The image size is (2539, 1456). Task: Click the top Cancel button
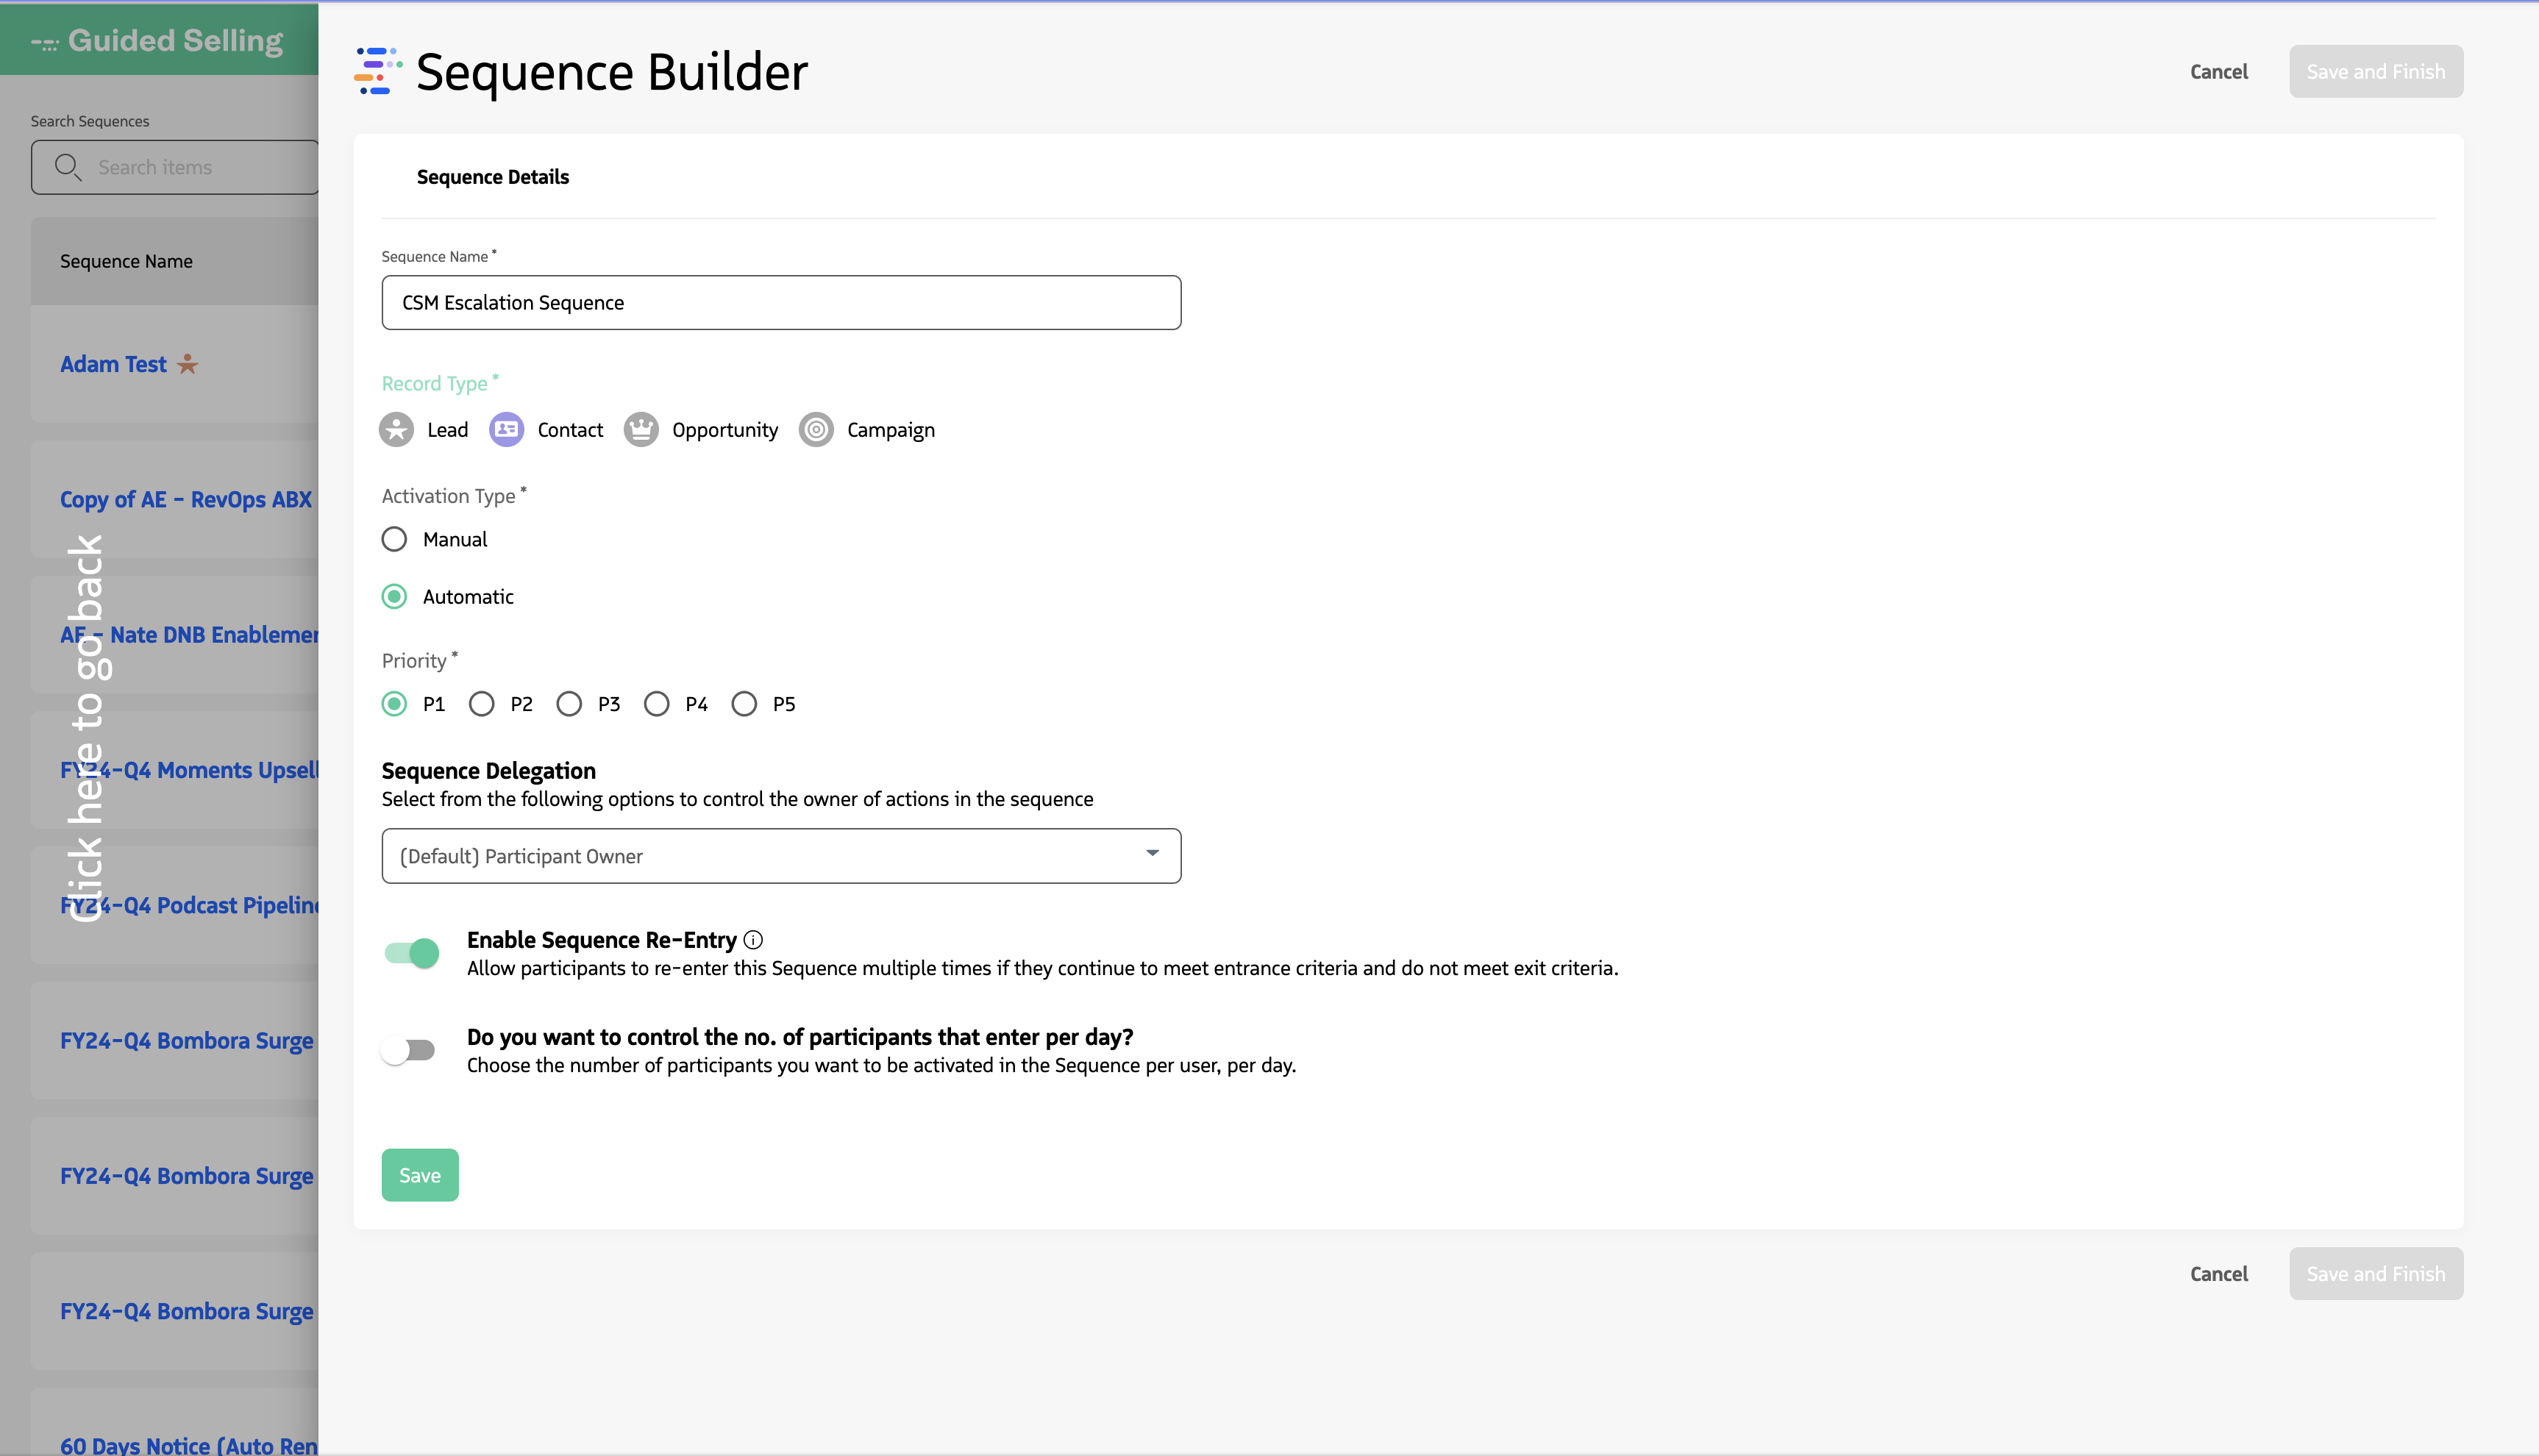point(2218,71)
